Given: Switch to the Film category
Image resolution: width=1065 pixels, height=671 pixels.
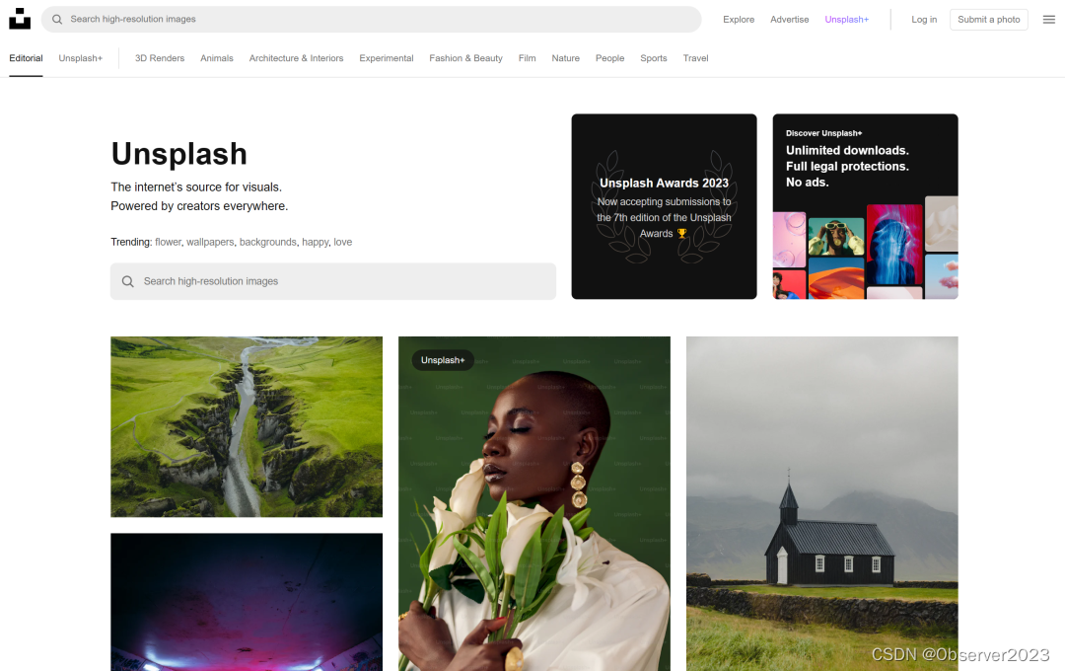Looking at the screenshot, I should click(527, 58).
